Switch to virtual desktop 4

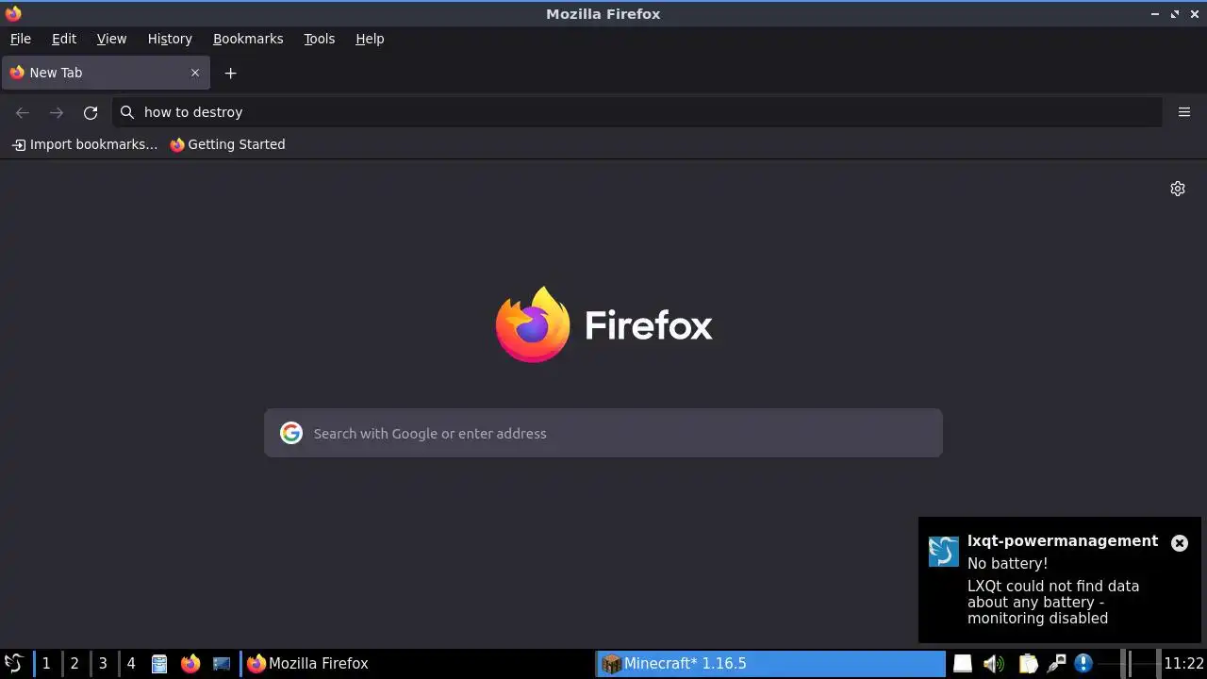point(131,664)
